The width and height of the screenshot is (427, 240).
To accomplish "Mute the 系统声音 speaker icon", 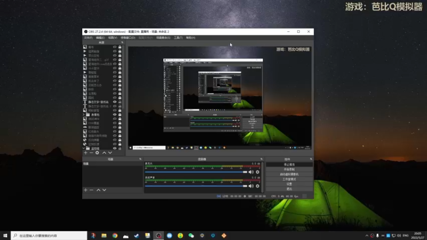I will click(x=251, y=186).
